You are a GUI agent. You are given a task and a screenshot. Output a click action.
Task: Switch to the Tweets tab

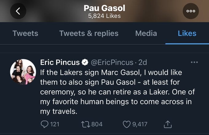click(25, 33)
